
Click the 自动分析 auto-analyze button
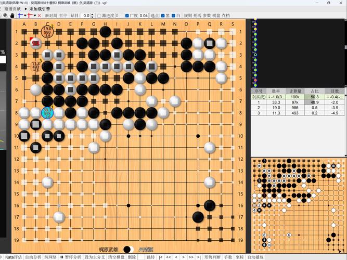pos(33,257)
